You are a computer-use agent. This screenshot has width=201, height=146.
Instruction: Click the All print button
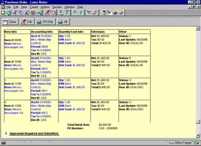coord(63,22)
